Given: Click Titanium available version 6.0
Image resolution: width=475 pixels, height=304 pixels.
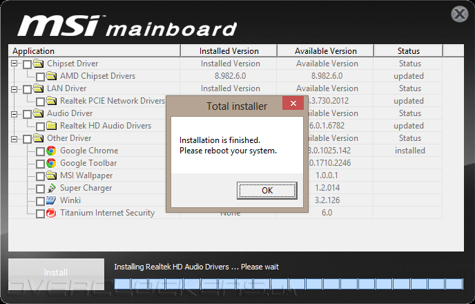Looking at the screenshot, I should (x=327, y=213).
